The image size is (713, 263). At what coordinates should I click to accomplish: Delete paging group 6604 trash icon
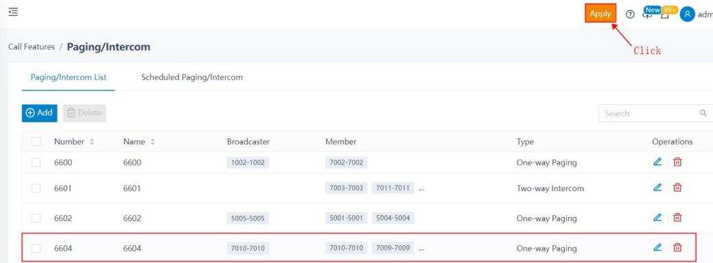[x=677, y=247]
